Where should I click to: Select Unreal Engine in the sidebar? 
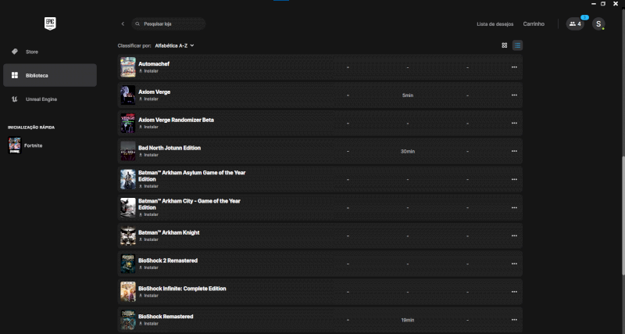coord(41,99)
